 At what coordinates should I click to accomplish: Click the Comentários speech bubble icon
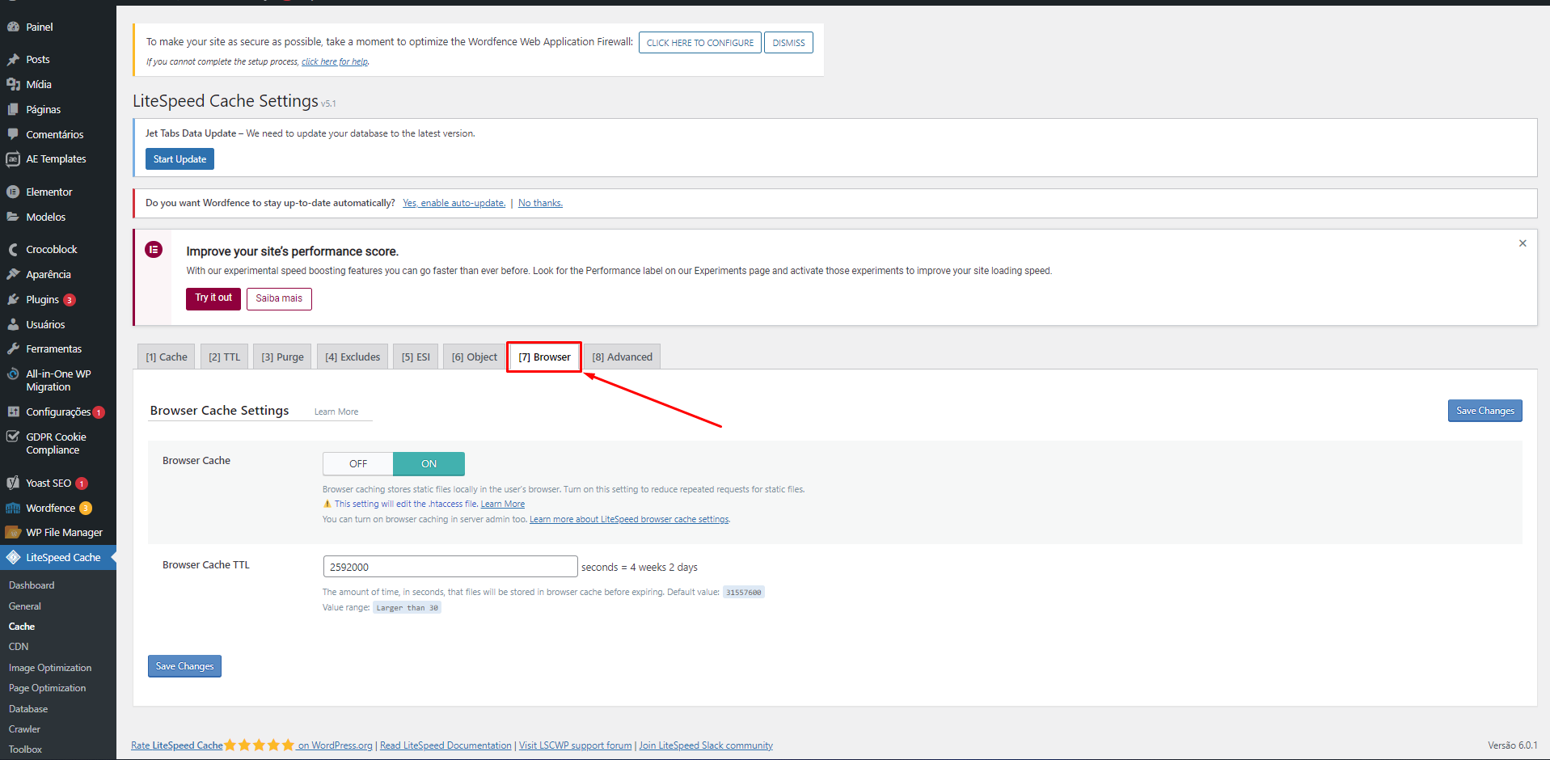[x=13, y=134]
